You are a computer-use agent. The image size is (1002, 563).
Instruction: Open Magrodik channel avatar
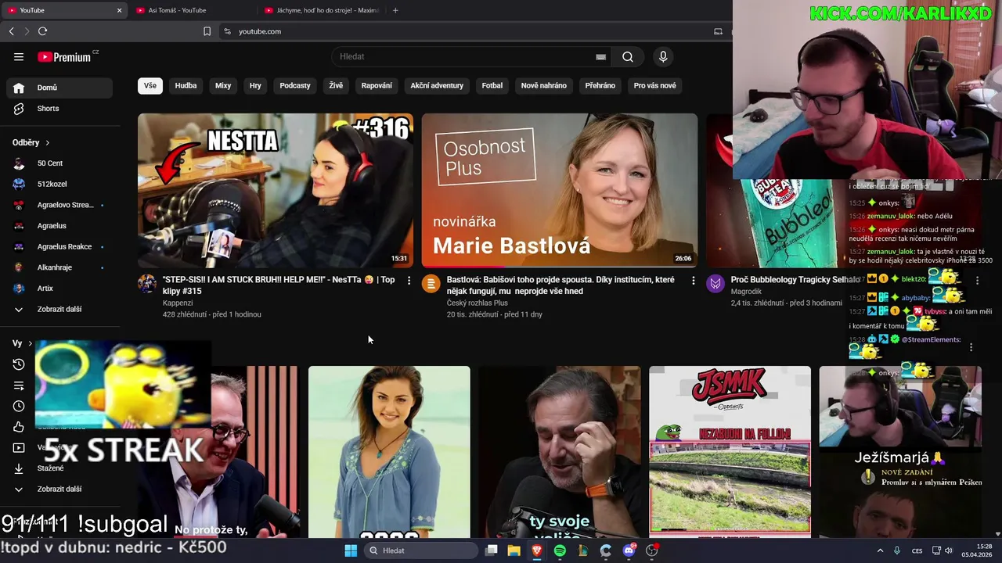pyautogui.click(x=715, y=283)
